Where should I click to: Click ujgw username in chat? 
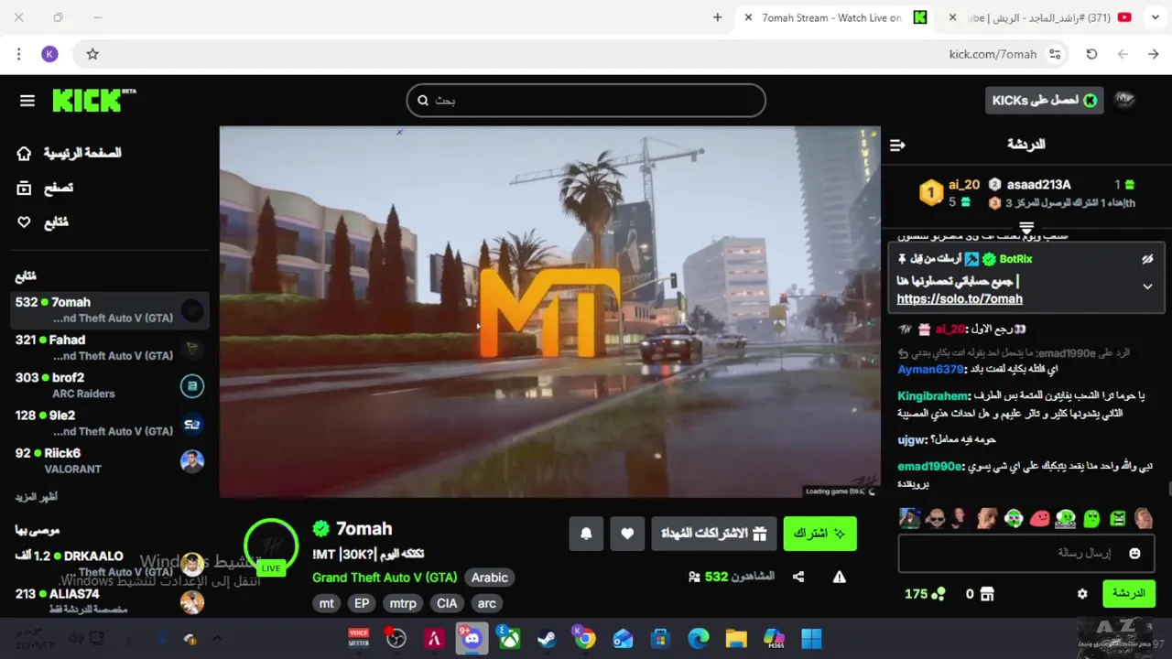pos(911,440)
